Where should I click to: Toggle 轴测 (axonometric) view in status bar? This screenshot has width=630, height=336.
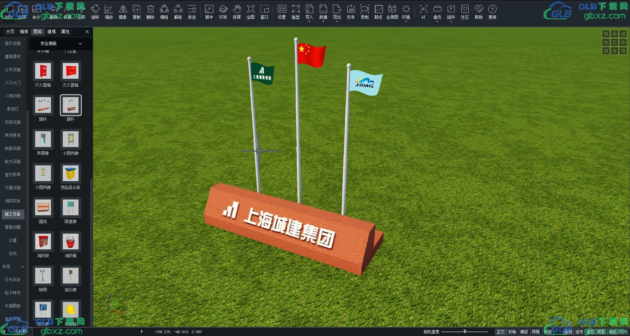(568, 332)
